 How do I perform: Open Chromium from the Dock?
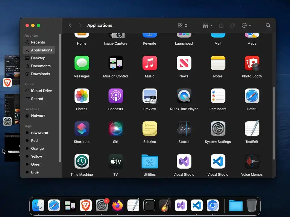click(213, 205)
